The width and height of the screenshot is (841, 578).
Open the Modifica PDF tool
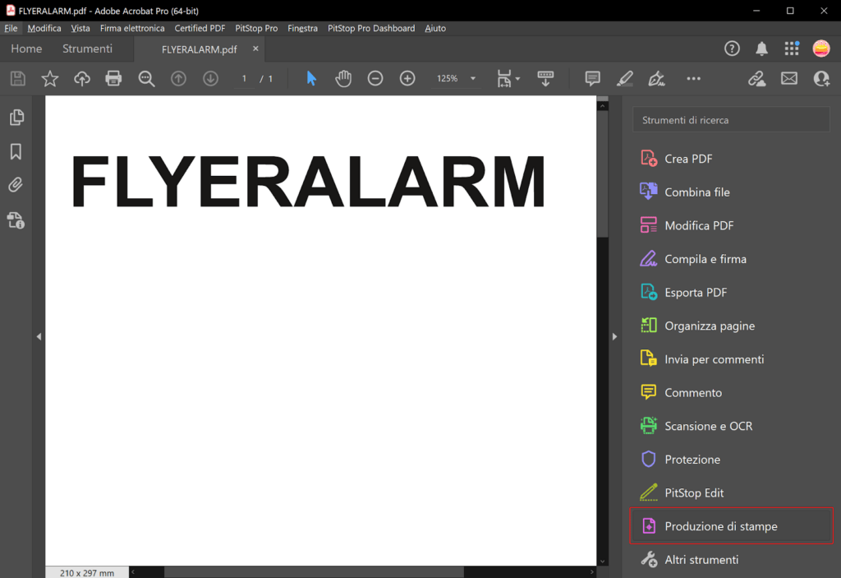[x=699, y=225]
